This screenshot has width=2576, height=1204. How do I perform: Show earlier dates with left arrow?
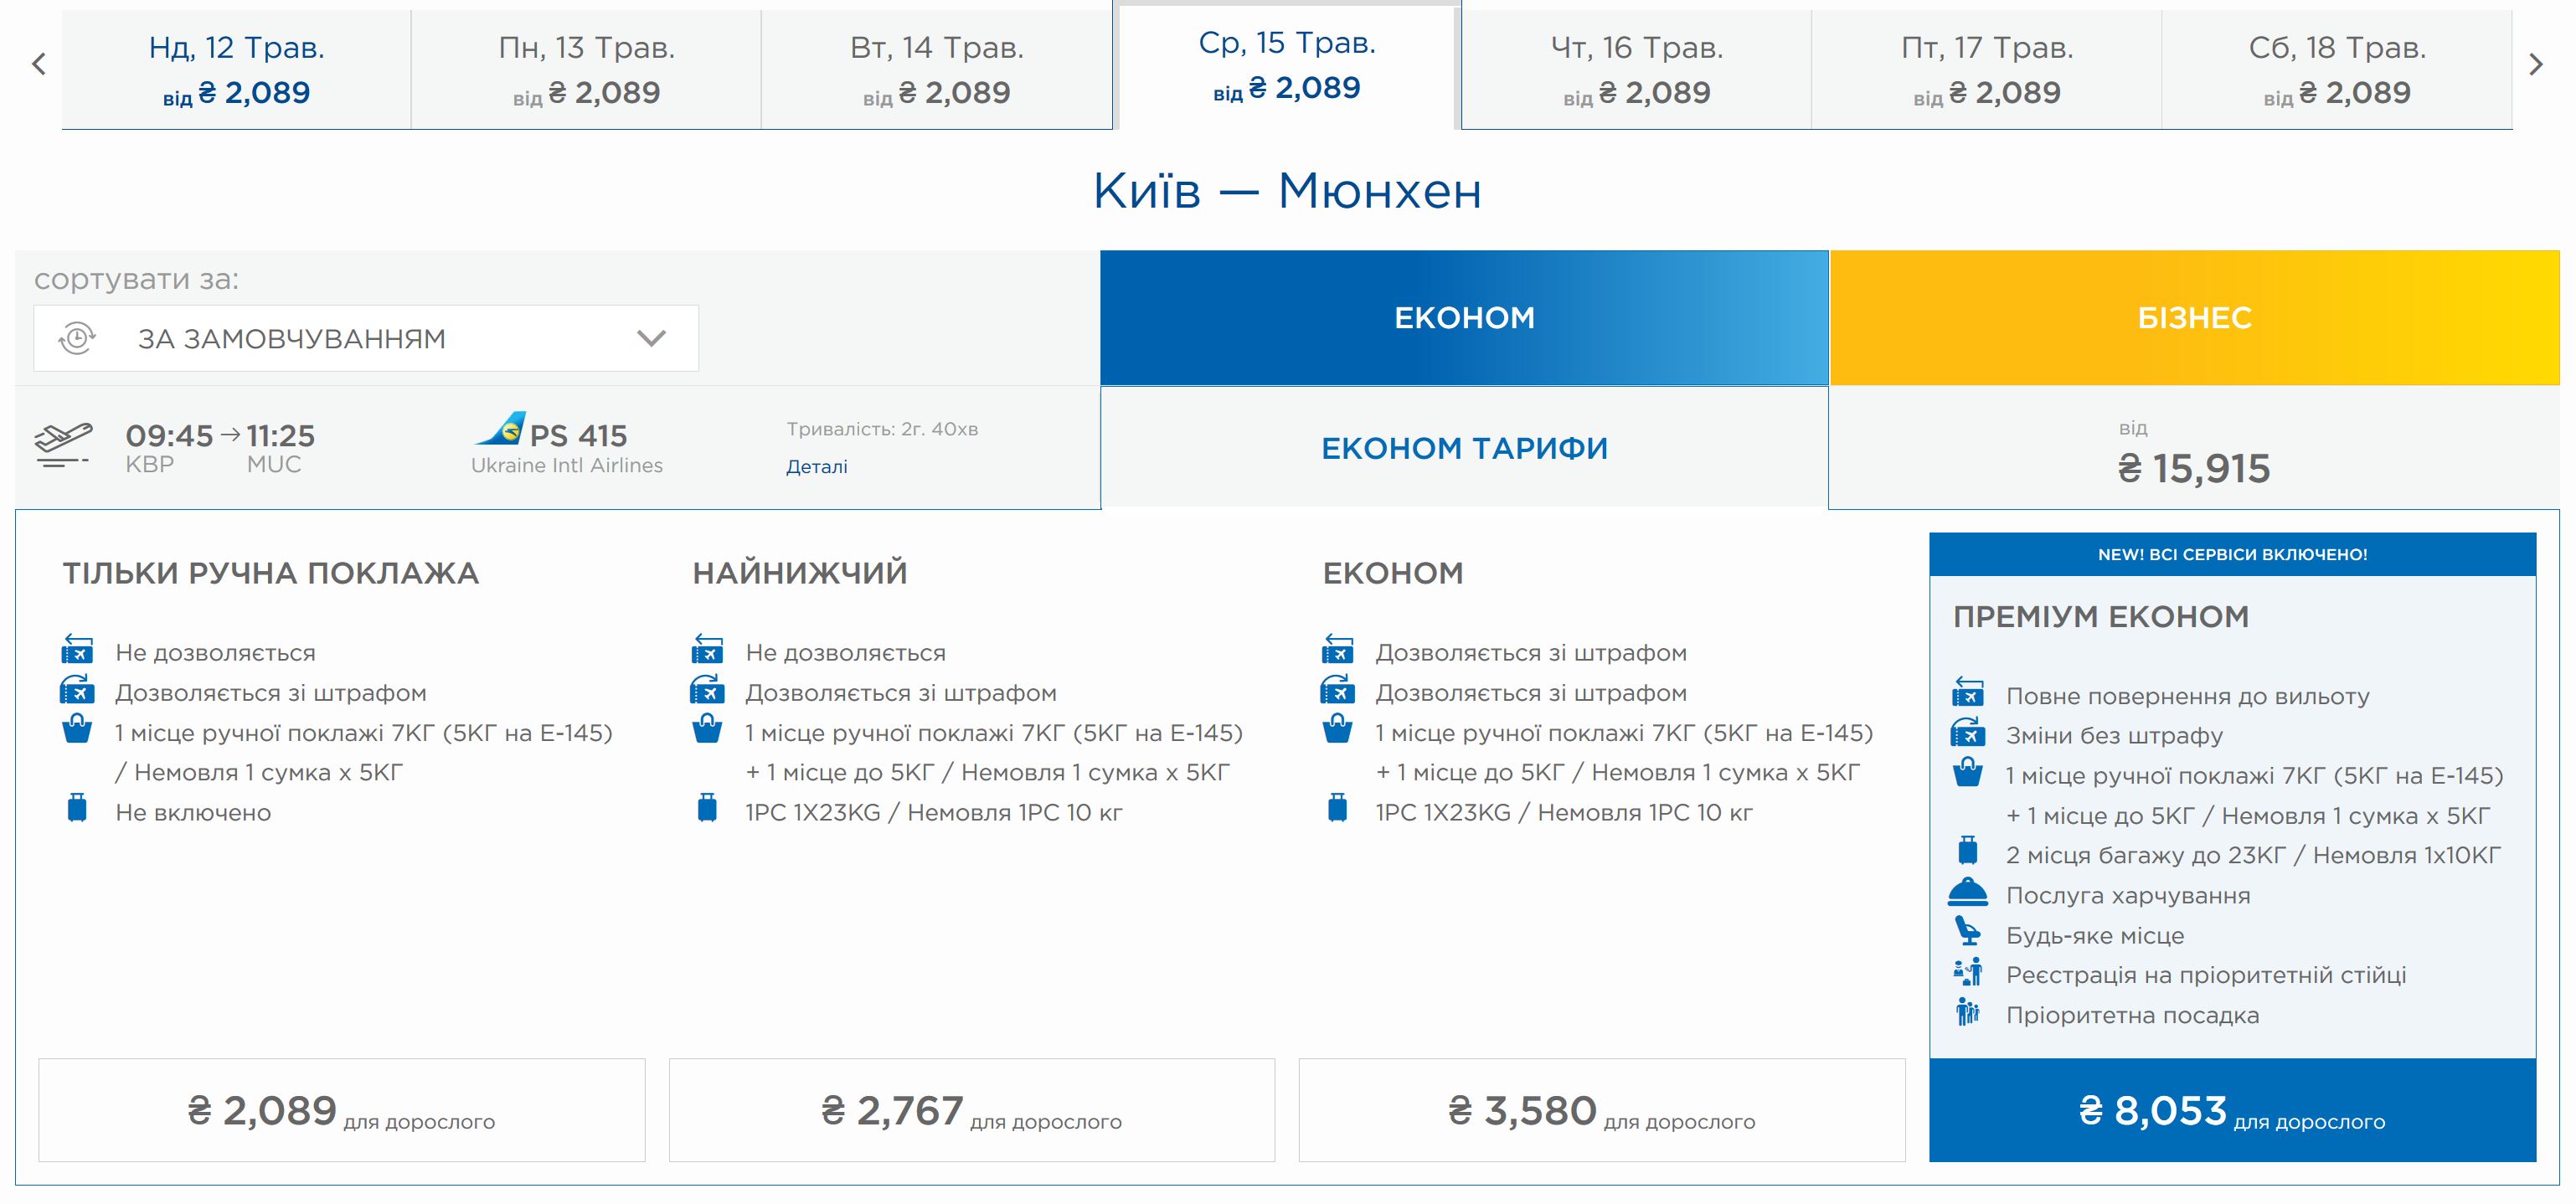coord(39,65)
